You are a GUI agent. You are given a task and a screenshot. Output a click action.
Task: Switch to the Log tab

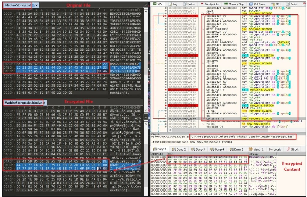tap(175, 4)
